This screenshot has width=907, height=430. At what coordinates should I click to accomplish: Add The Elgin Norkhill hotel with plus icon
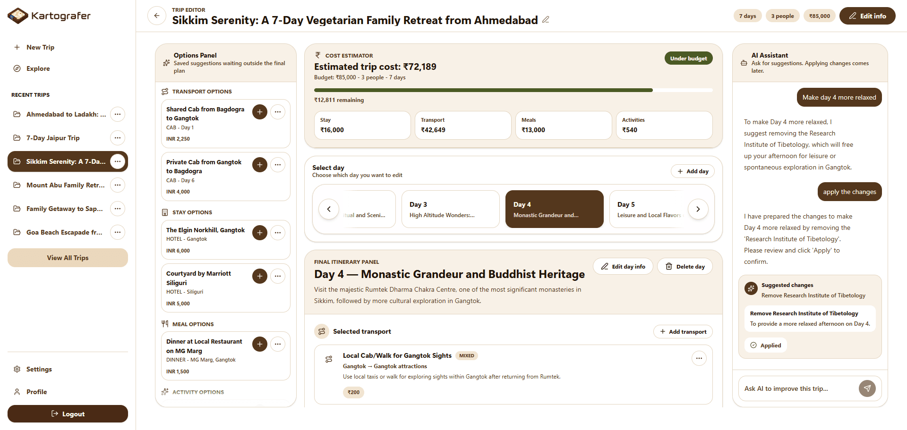click(260, 233)
